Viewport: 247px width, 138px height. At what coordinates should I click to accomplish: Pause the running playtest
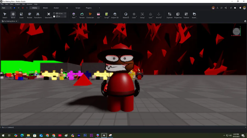click(19, 8)
